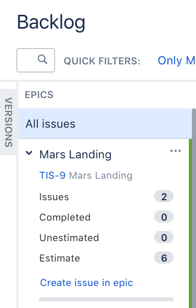Apply the Only M quick filter

(x=177, y=60)
